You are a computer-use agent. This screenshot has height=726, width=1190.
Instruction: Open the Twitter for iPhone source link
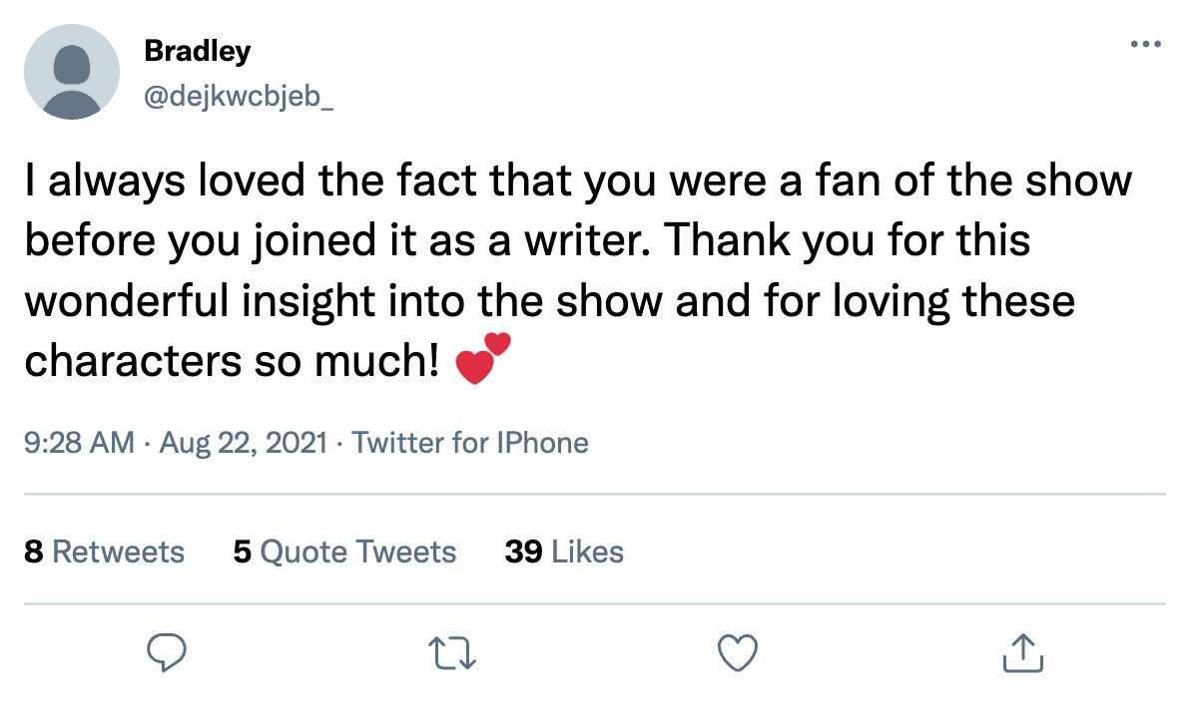tap(470, 442)
